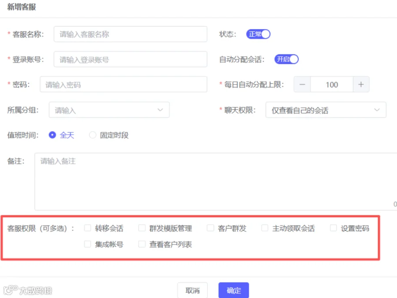Toggle the 自动分配会话 开启 switch

pyautogui.click(x=286, y=59)
